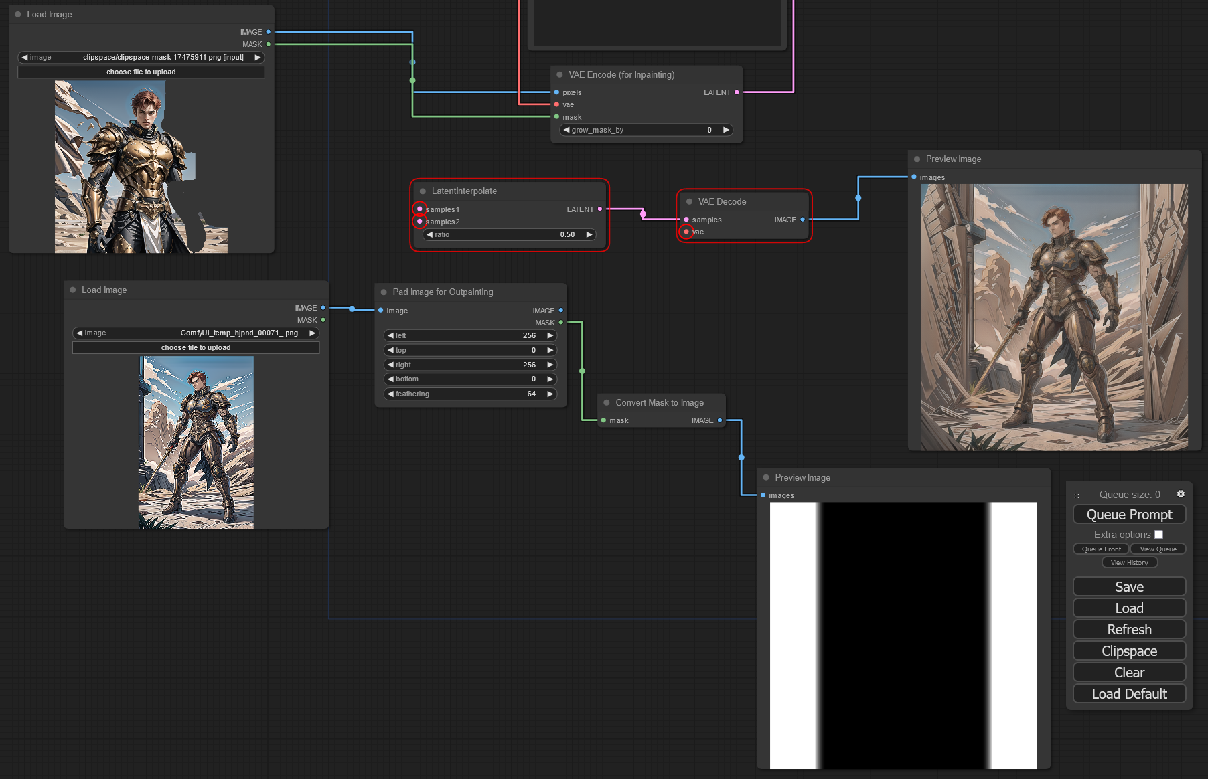Click the queue panel drag handle
Image resolution: width=1208 pixels, height=779 pixels.
click(1077, 495)
